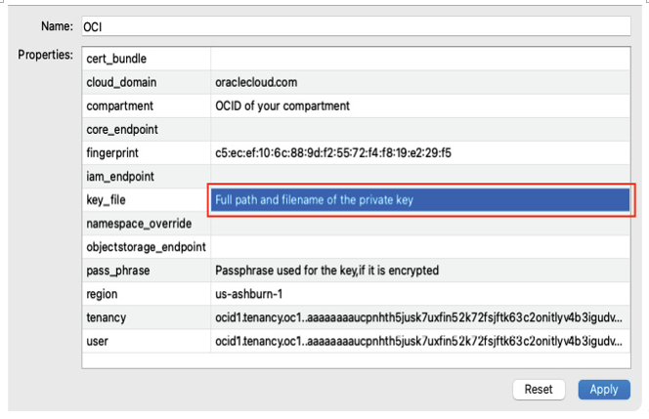The height and width of the screenshot is (419, 649).
Task: Edit the tenancy OCID value
Action: (x=420, y=317)
